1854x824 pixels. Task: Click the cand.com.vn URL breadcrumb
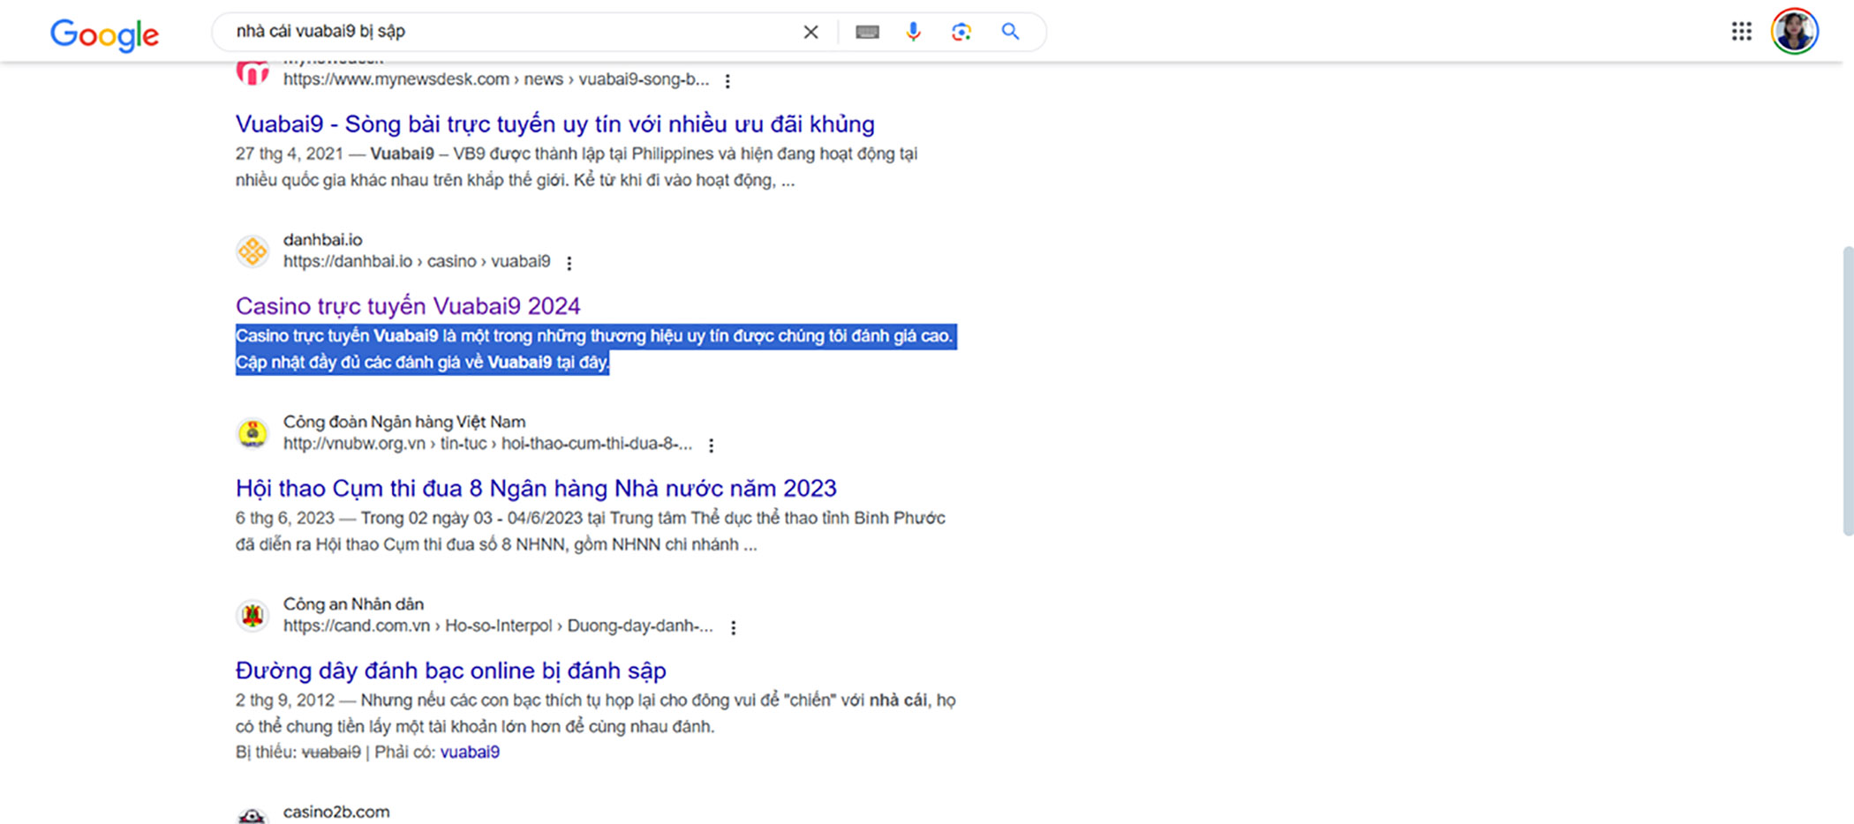498,626
